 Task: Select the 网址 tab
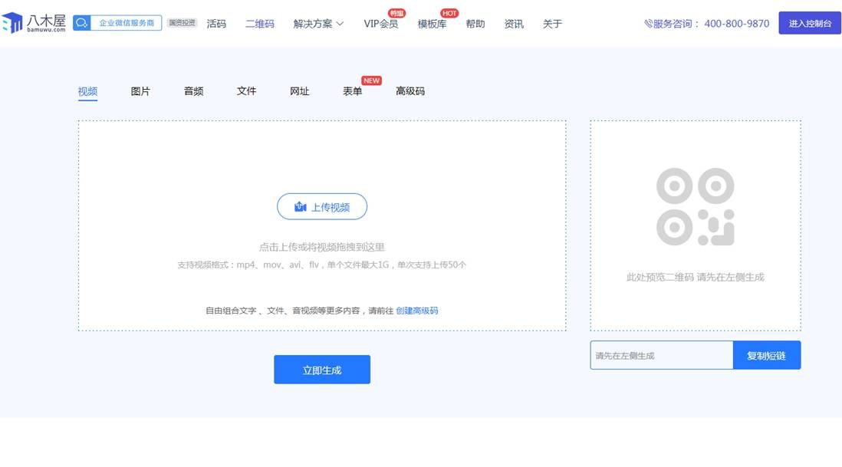point(299,91)
